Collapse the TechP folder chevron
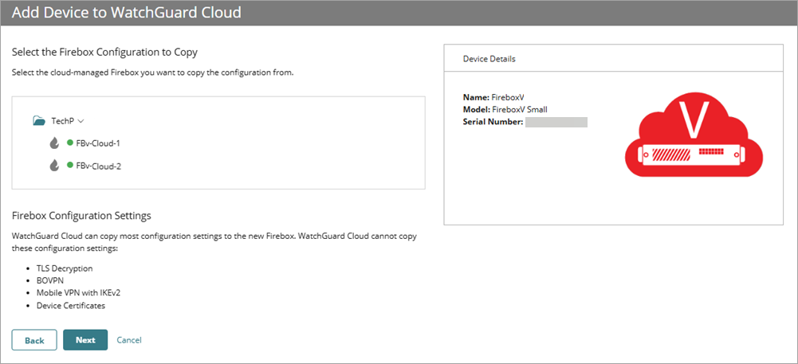The image size is (798, 364). click(x=81, y=122)
